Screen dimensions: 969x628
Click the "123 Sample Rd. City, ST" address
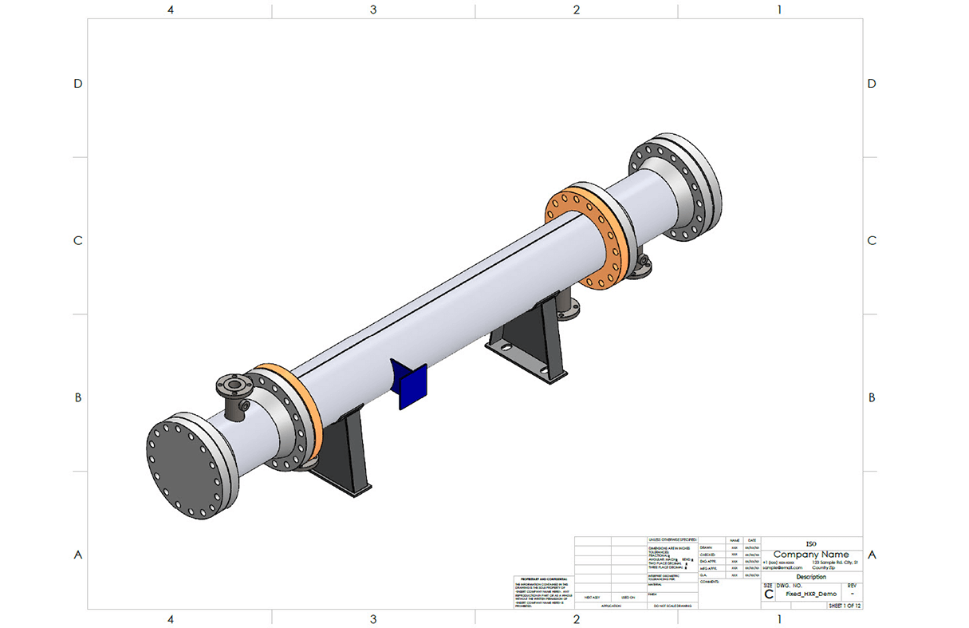click(x=835, y=563)
